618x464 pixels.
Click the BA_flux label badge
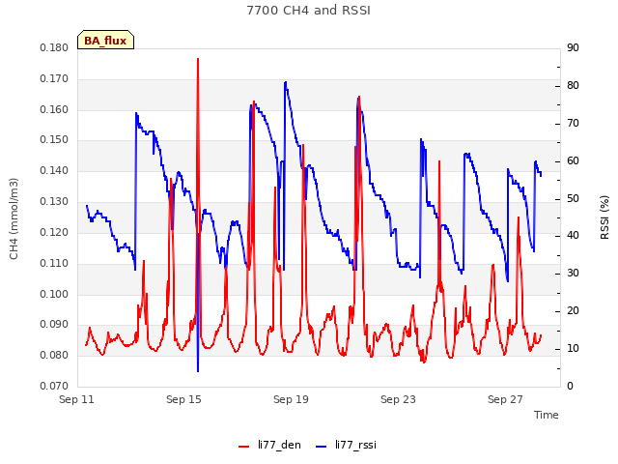[105, 41]
